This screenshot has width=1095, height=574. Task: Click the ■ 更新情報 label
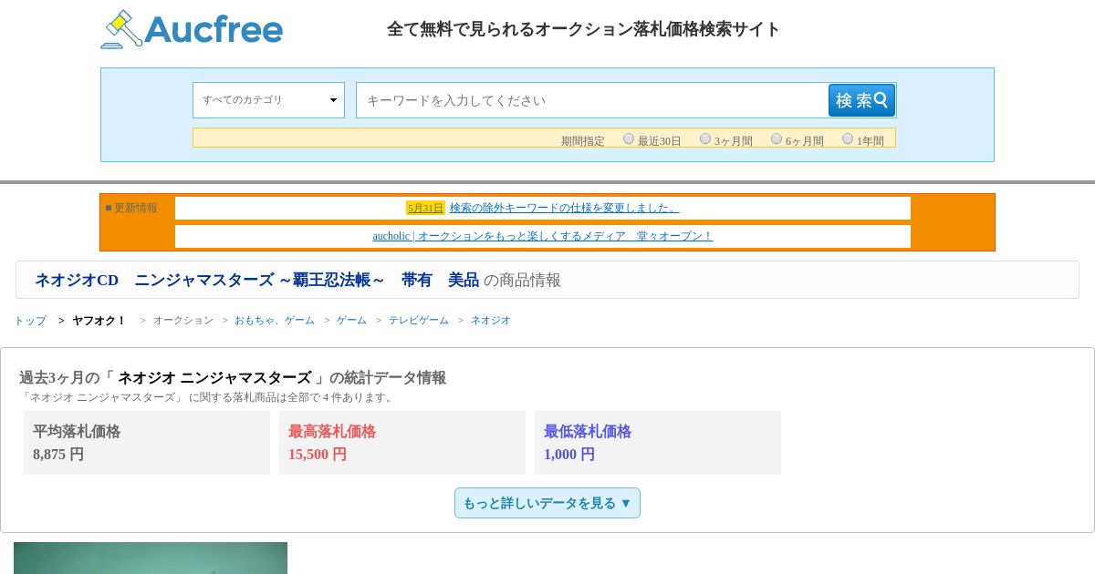point(131,208)
